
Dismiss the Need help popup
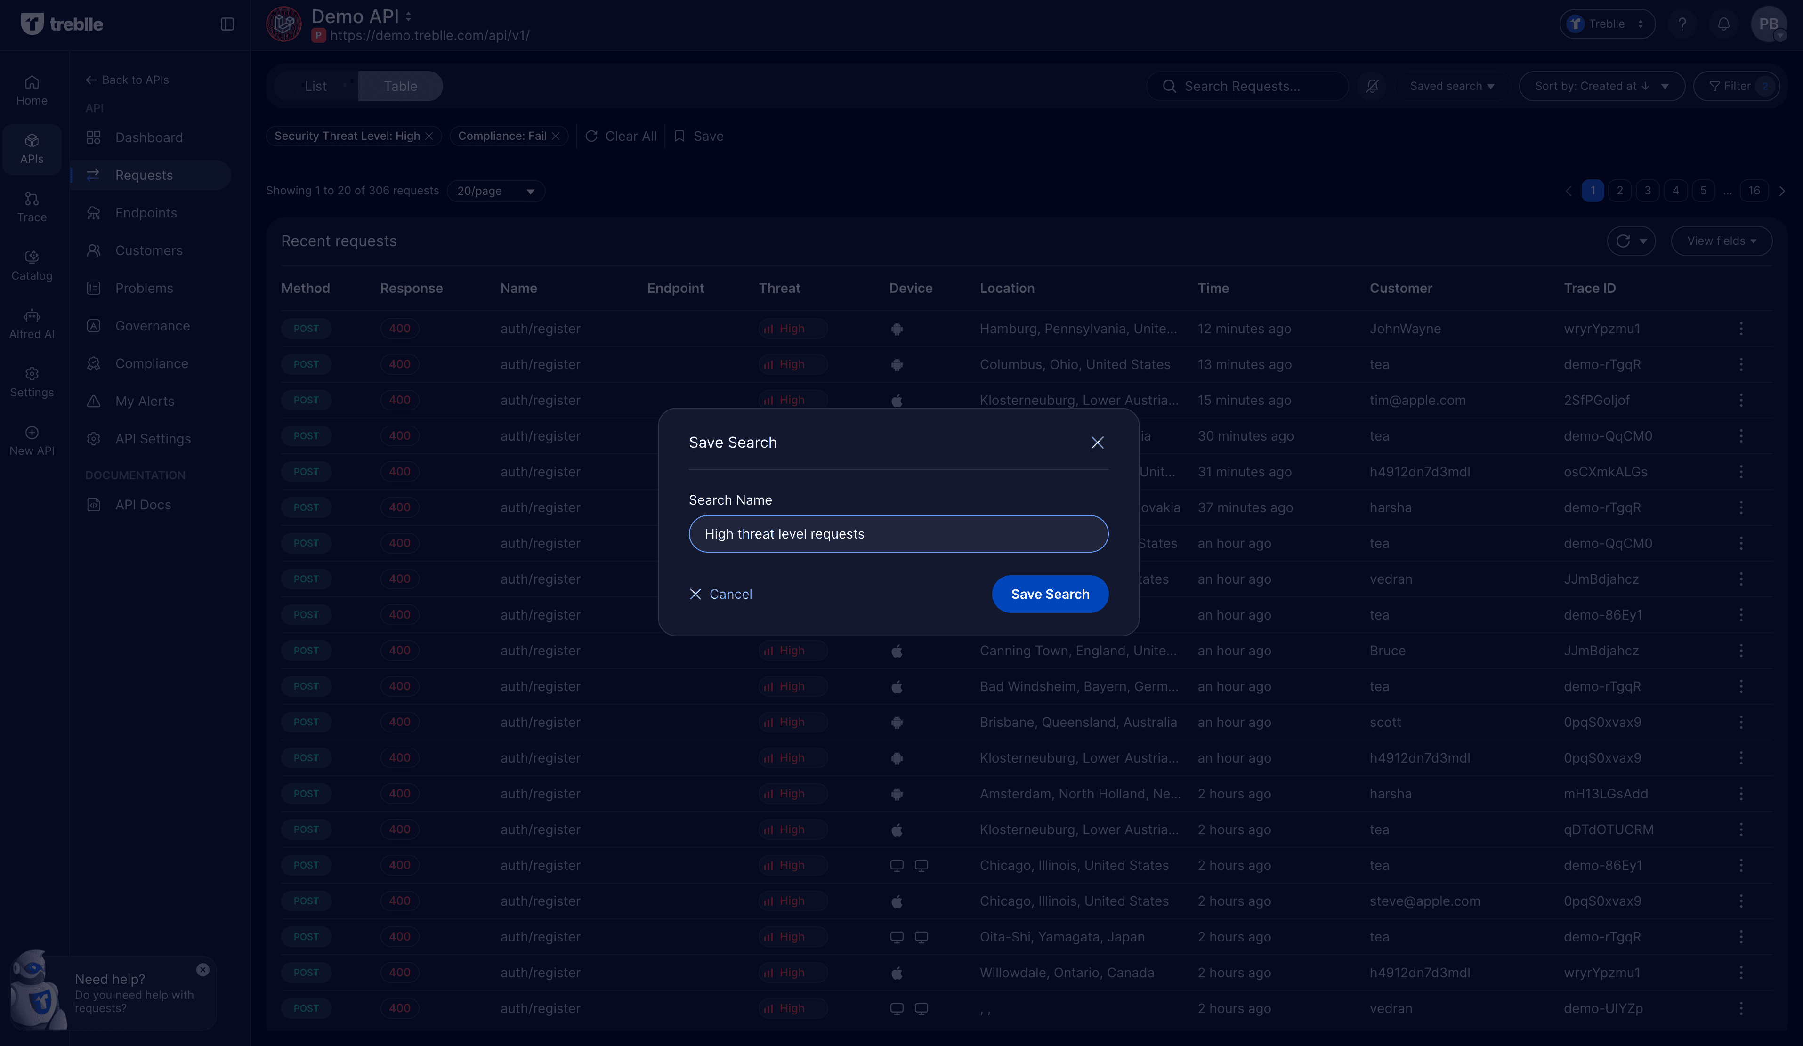(202, 969)
